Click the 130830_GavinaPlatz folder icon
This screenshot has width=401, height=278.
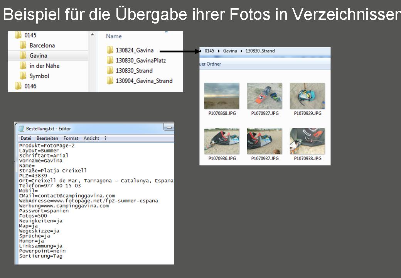tap(110, 60)
